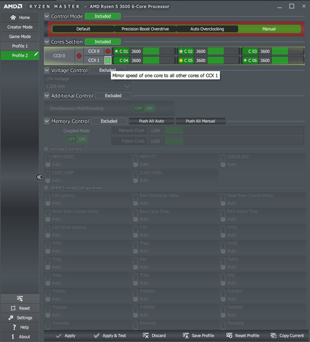The width and height of the screenshot is (310, 342).
Task: Collapse the Voltage Control section
Action: click(x=47, y=70)
